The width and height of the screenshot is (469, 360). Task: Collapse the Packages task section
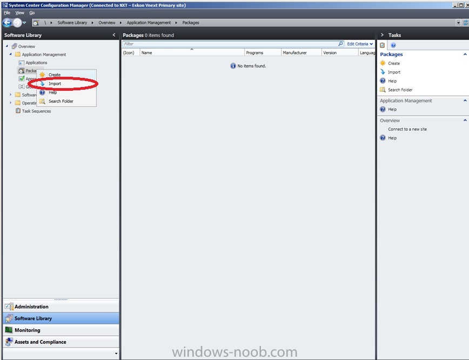click(465, 54)
